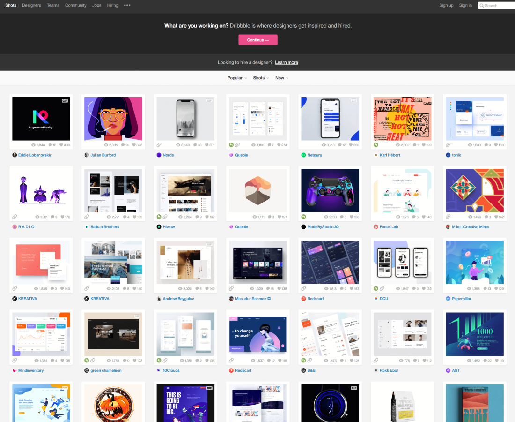The width and height of the screenshot is (515, 422).
Task: Click the views eye icon on Julian Burford's shot
Action: pos(106,145)
